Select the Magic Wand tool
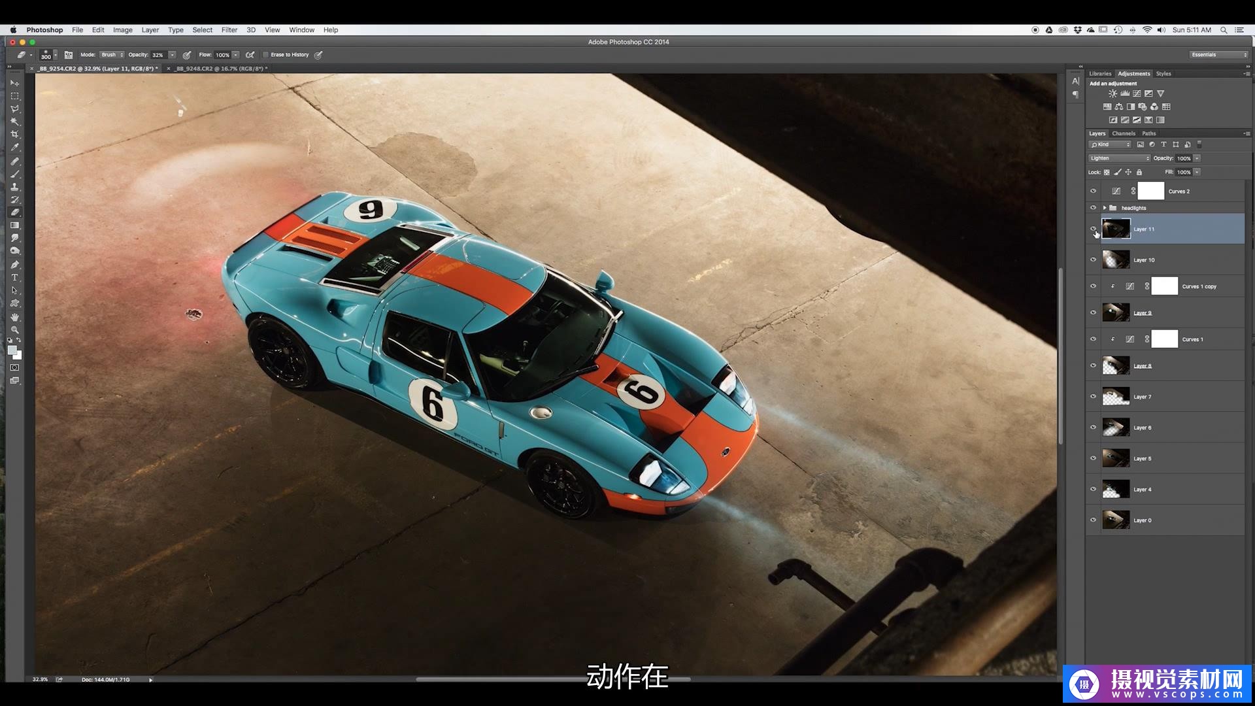 pos(14,122)
